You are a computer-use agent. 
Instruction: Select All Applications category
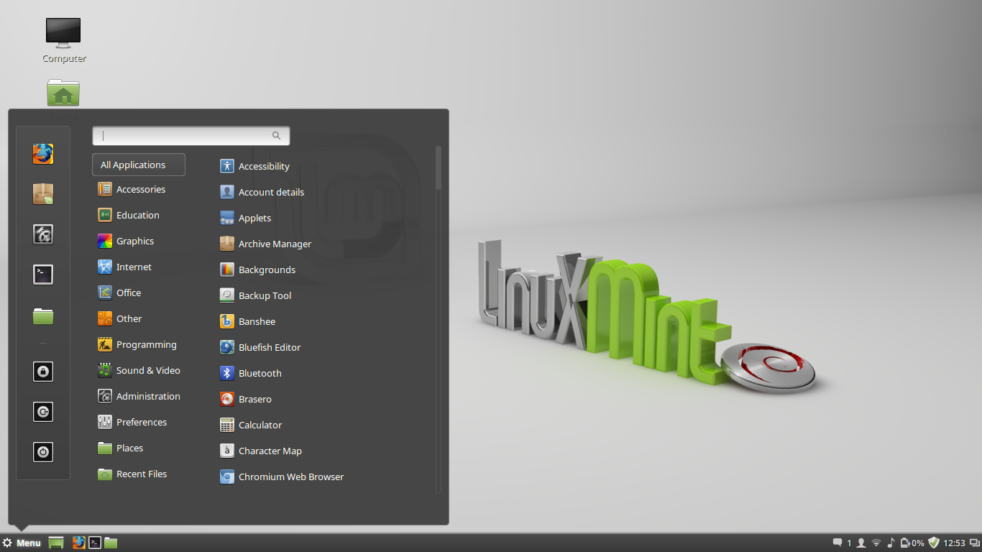139,165
